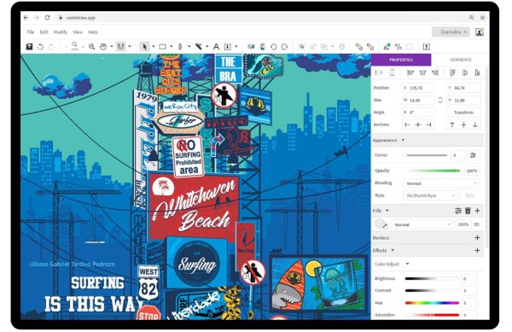512x332 pixels.
Task: Select the Pan hand tool
Action: click(103, 47)
